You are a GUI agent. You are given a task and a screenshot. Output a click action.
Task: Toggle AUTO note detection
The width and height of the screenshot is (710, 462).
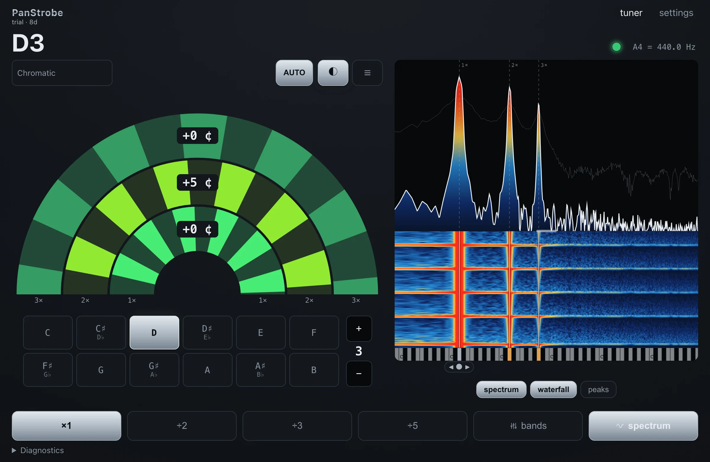pyautogui.click(x=294, y=73)
